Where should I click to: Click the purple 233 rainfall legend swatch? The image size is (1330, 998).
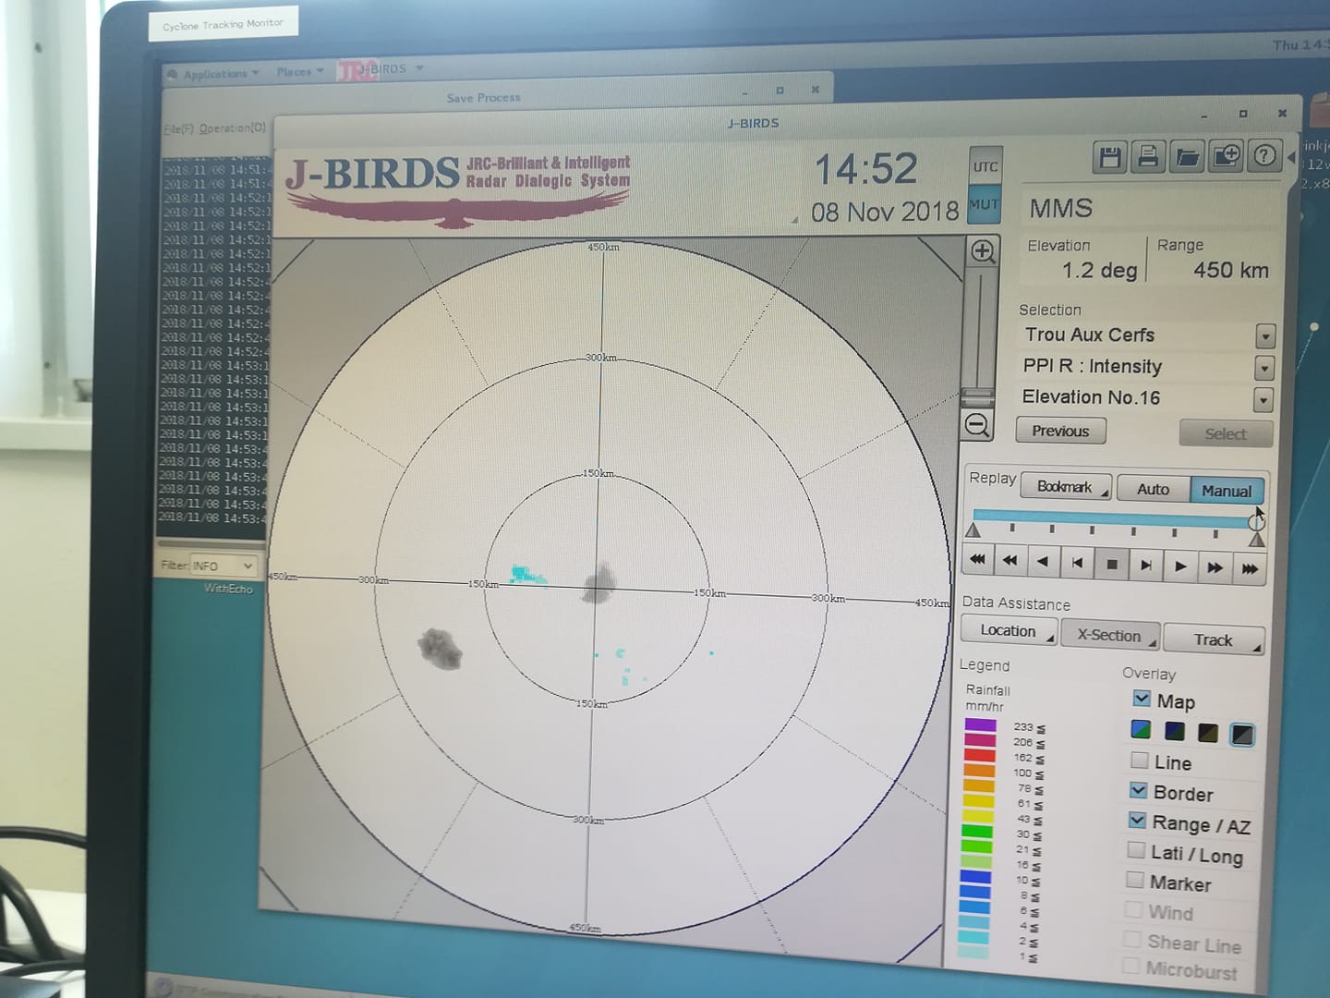[x=981, y=725]
